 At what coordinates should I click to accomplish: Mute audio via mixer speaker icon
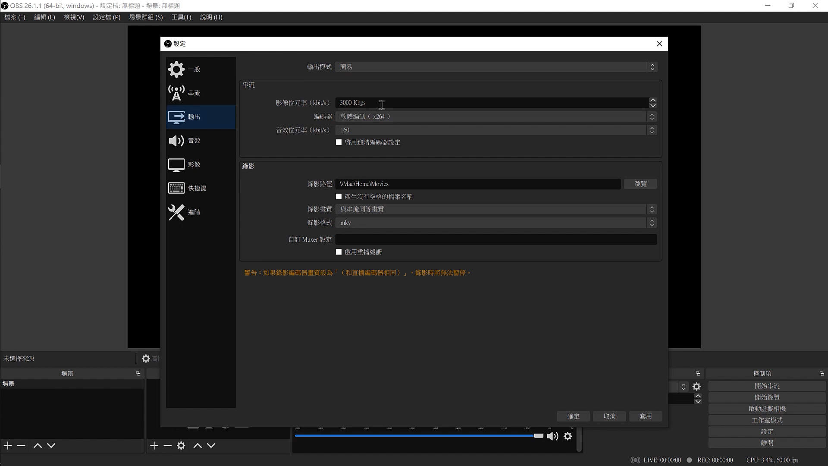(552, 436)
